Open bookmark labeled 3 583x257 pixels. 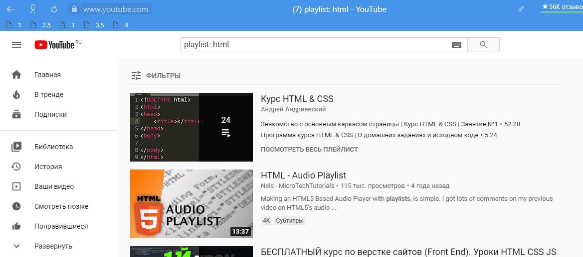[68, 25]
